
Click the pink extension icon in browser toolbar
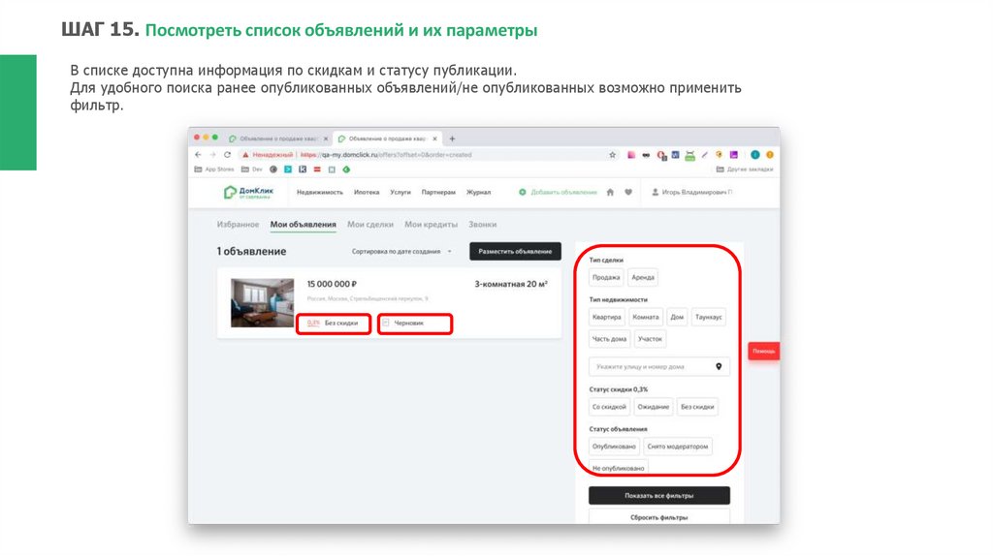click(631, 155)
